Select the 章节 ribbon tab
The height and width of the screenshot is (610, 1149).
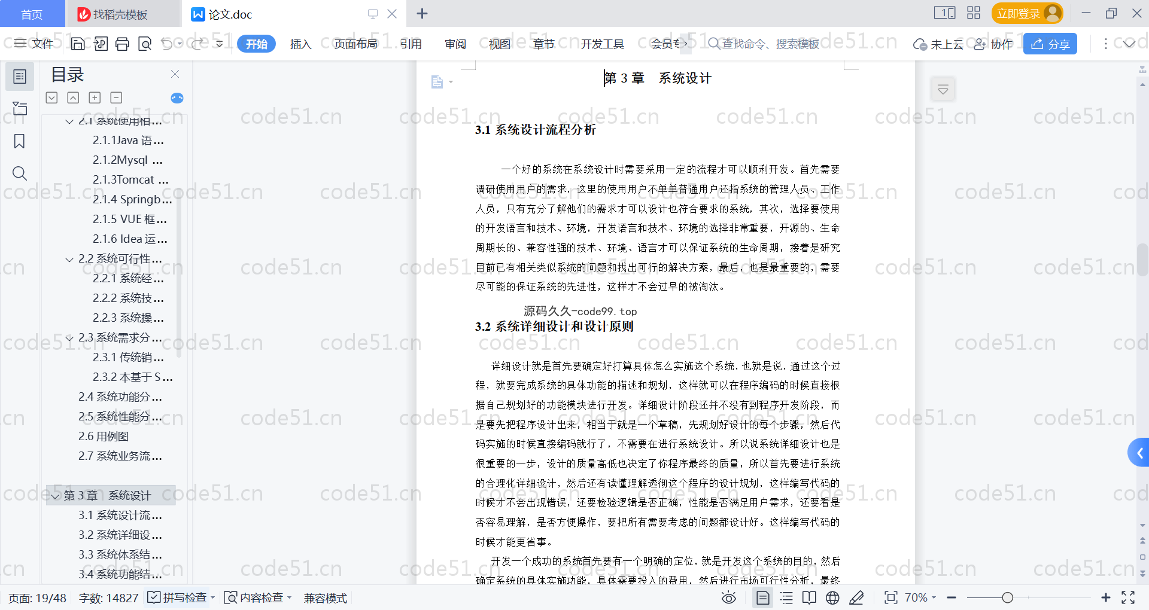click(x=544, y=44)
